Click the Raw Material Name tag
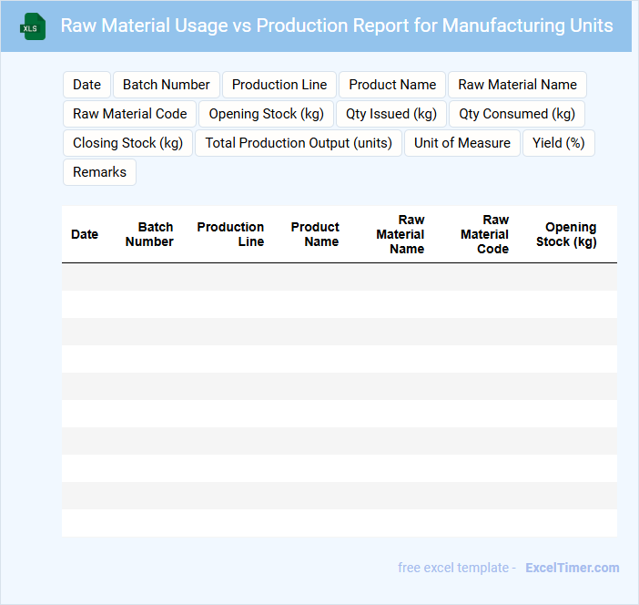This screenshot has width=639, height=605. [x=517, y=85]
